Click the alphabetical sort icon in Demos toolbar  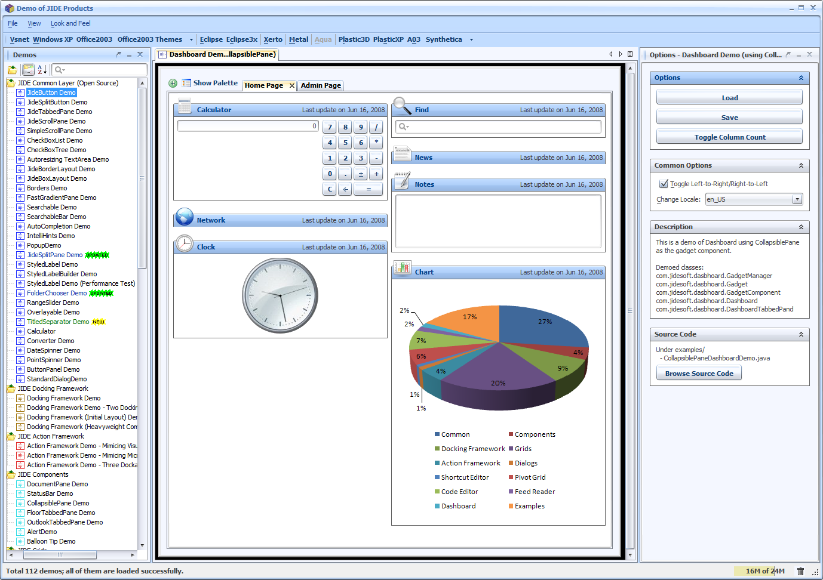click(x=42, y=70)
